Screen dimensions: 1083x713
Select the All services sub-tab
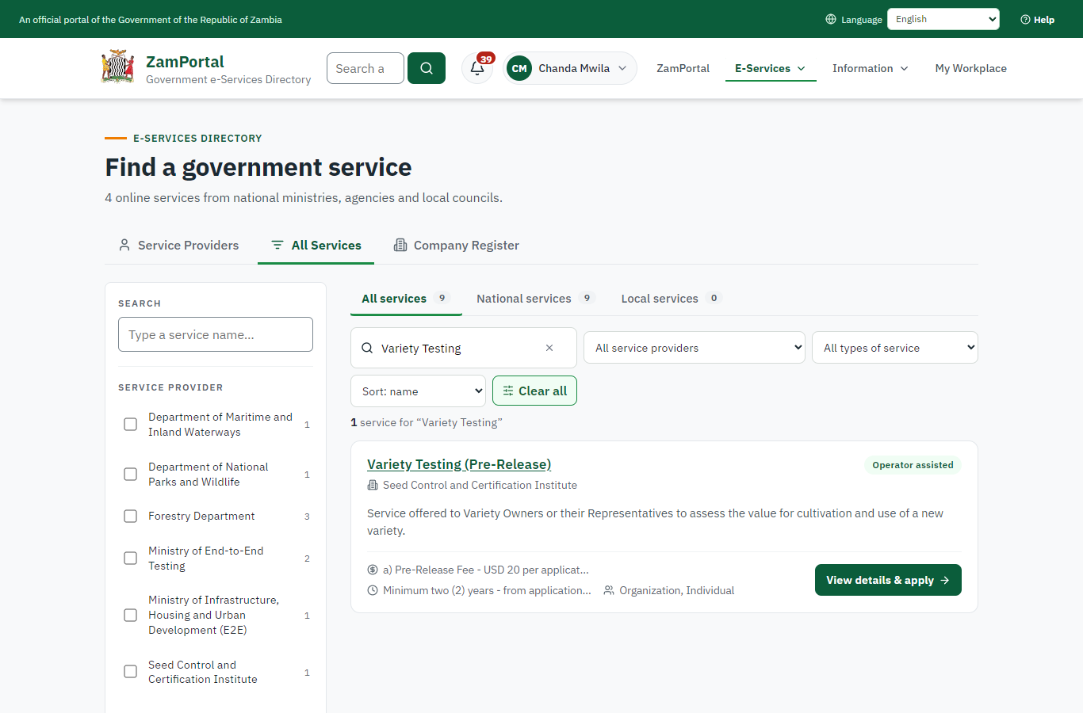[406, 299]
